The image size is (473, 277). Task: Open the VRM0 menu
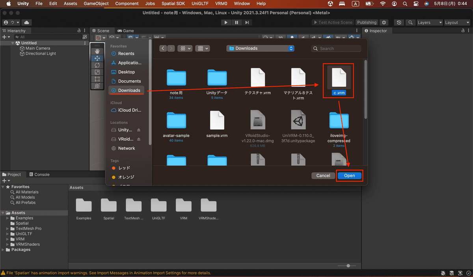point(221,4)
